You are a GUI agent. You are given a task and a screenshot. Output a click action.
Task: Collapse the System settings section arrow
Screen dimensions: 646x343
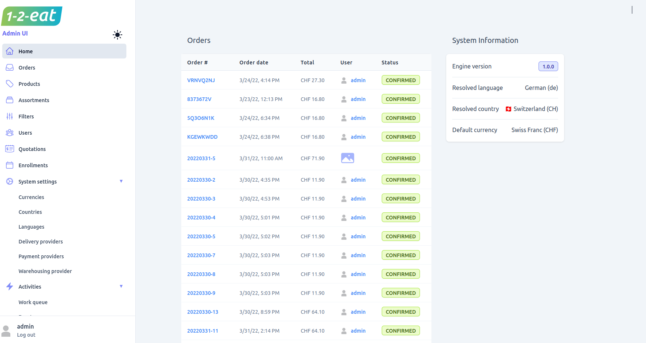(x=121, y=181)
